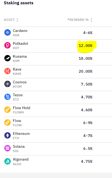Open the Cosmos ATOM icon
This screenshot has height=178, width=112.
(x=7, y=84)
